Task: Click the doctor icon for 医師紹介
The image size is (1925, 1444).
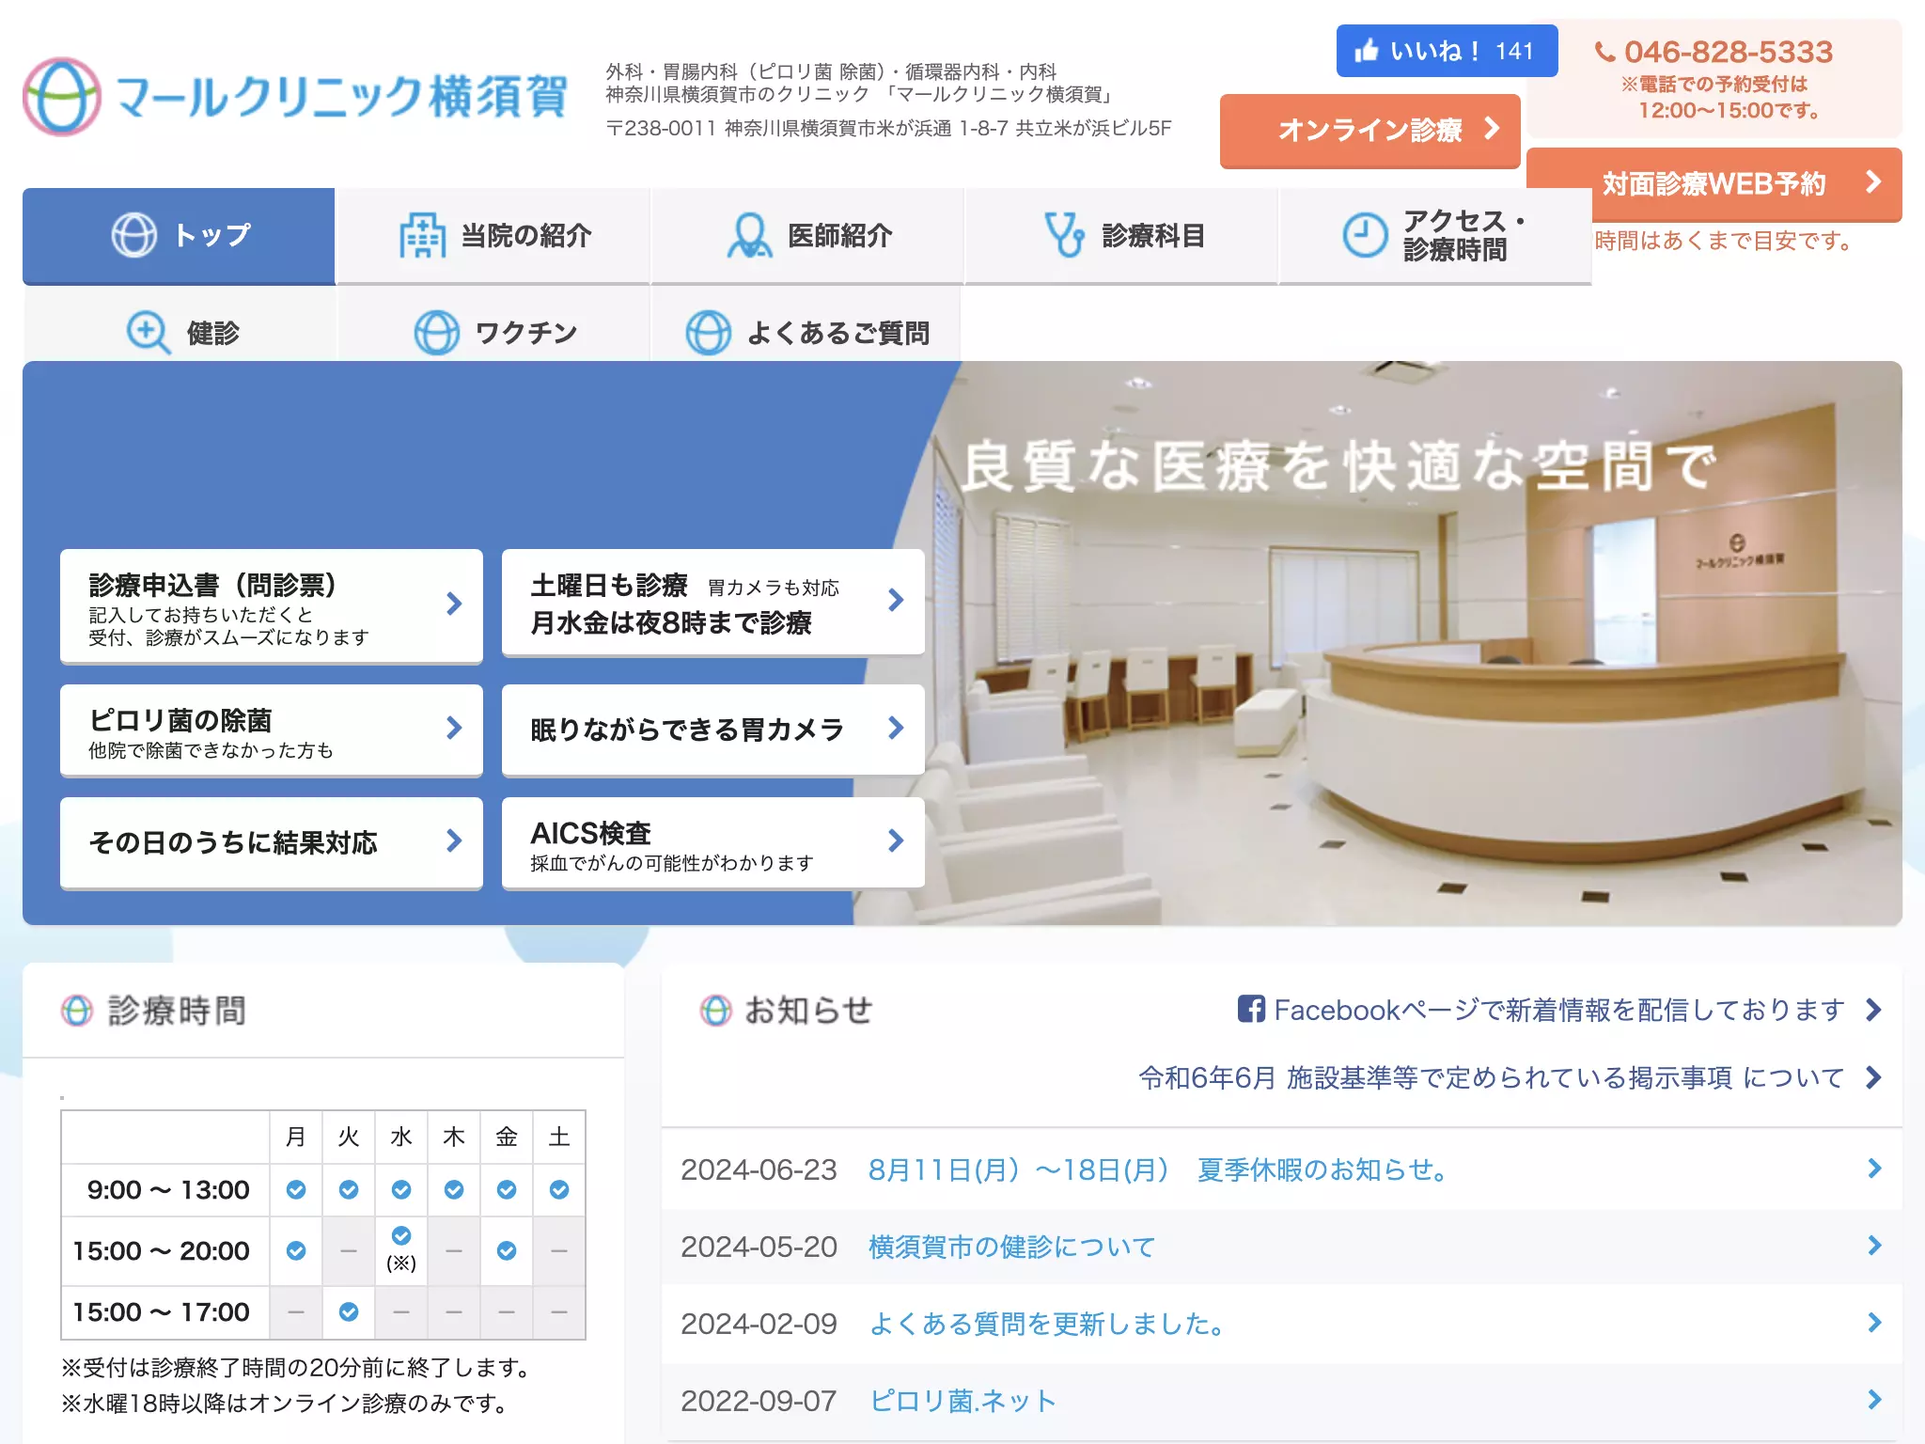Action: (x=749, y=235)
